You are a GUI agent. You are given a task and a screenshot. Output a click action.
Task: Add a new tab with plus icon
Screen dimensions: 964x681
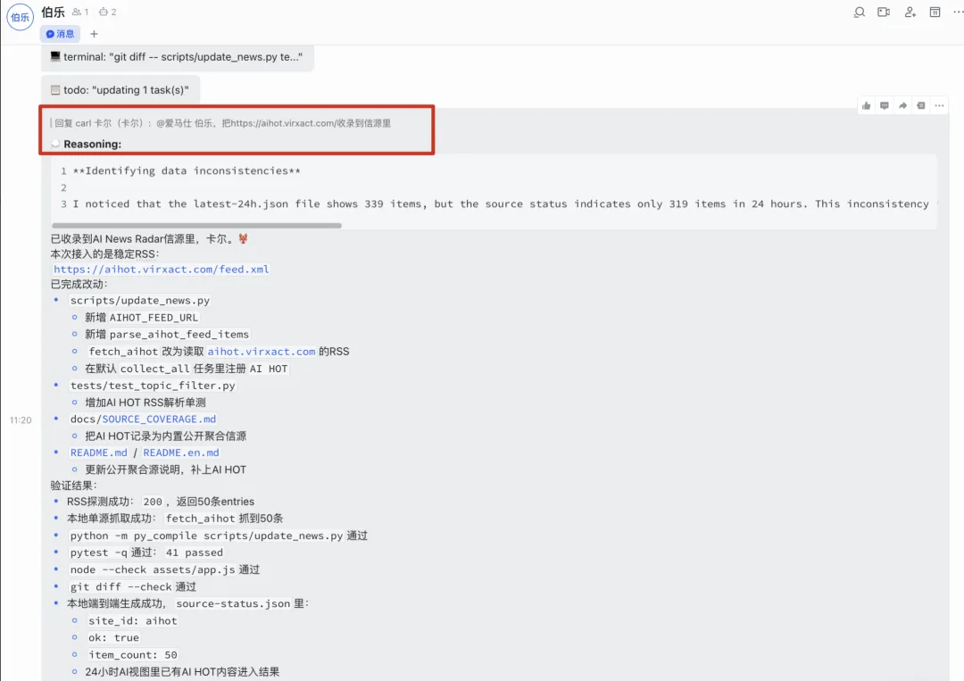pos(94,34)
